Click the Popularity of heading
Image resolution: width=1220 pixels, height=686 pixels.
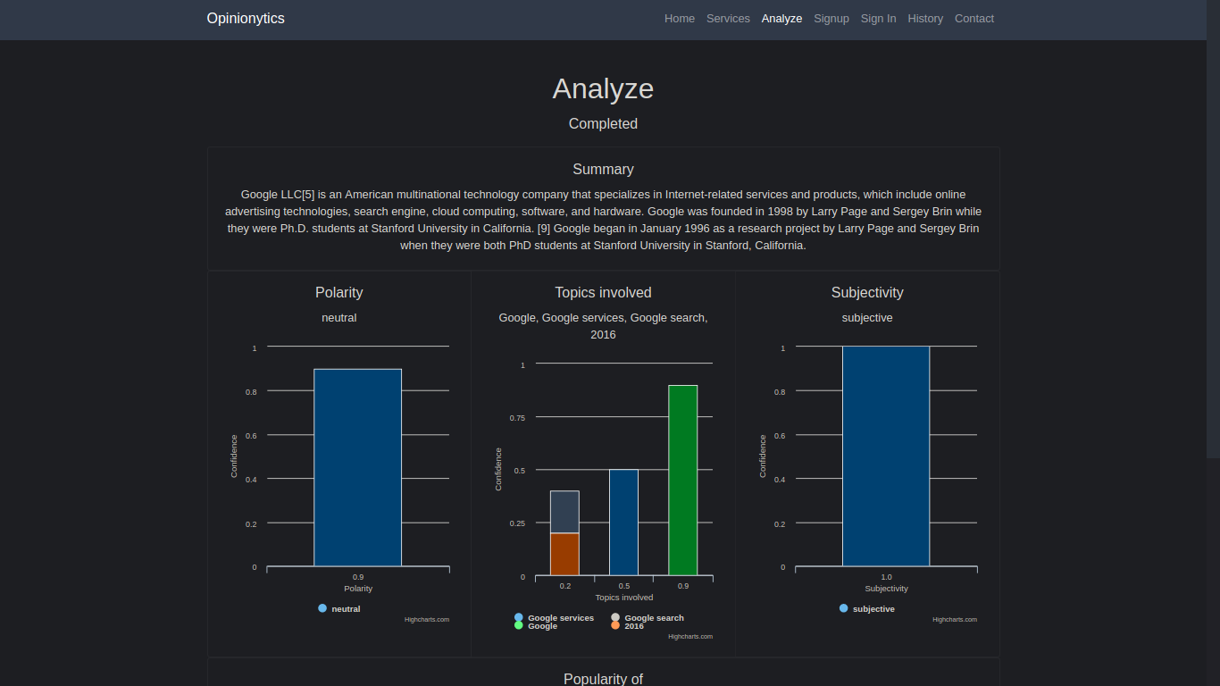tap(603, 679)
